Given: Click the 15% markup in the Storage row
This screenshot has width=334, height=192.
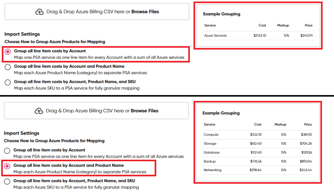Looking at the screenshot, I should (284, 144).
